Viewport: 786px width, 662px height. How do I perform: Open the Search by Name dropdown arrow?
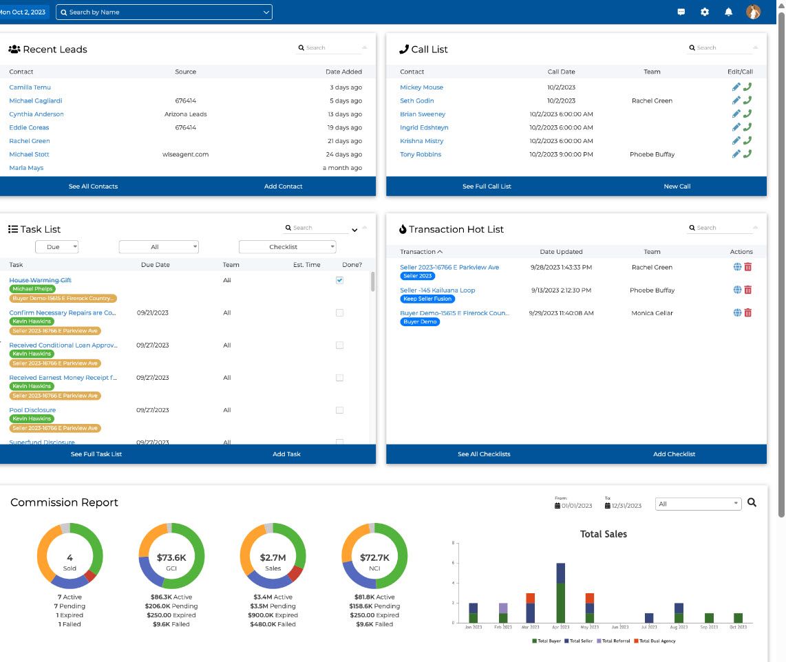[x=265, y=12]
